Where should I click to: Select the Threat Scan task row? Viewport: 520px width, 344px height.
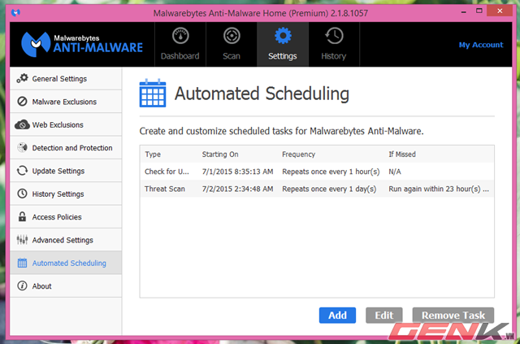pos(317,189)
